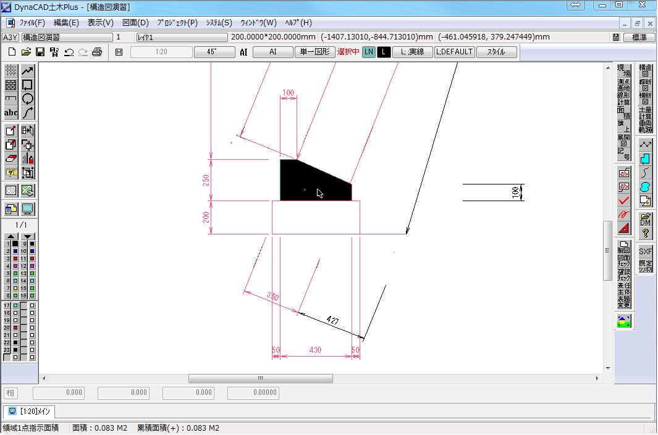Viewport: 658px width, 435px height.
Task: Click the yellow help question mark icon
Action: tap(646, 233)
